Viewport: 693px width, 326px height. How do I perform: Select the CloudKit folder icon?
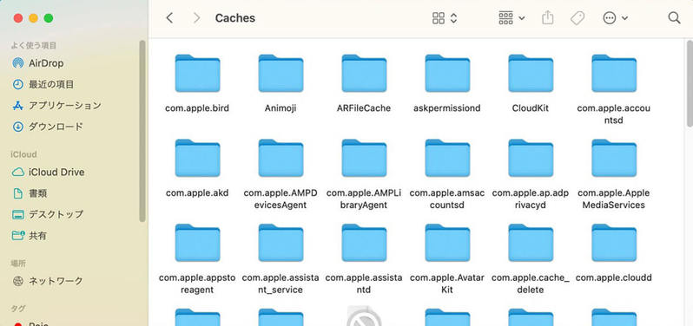coord(531,73)
